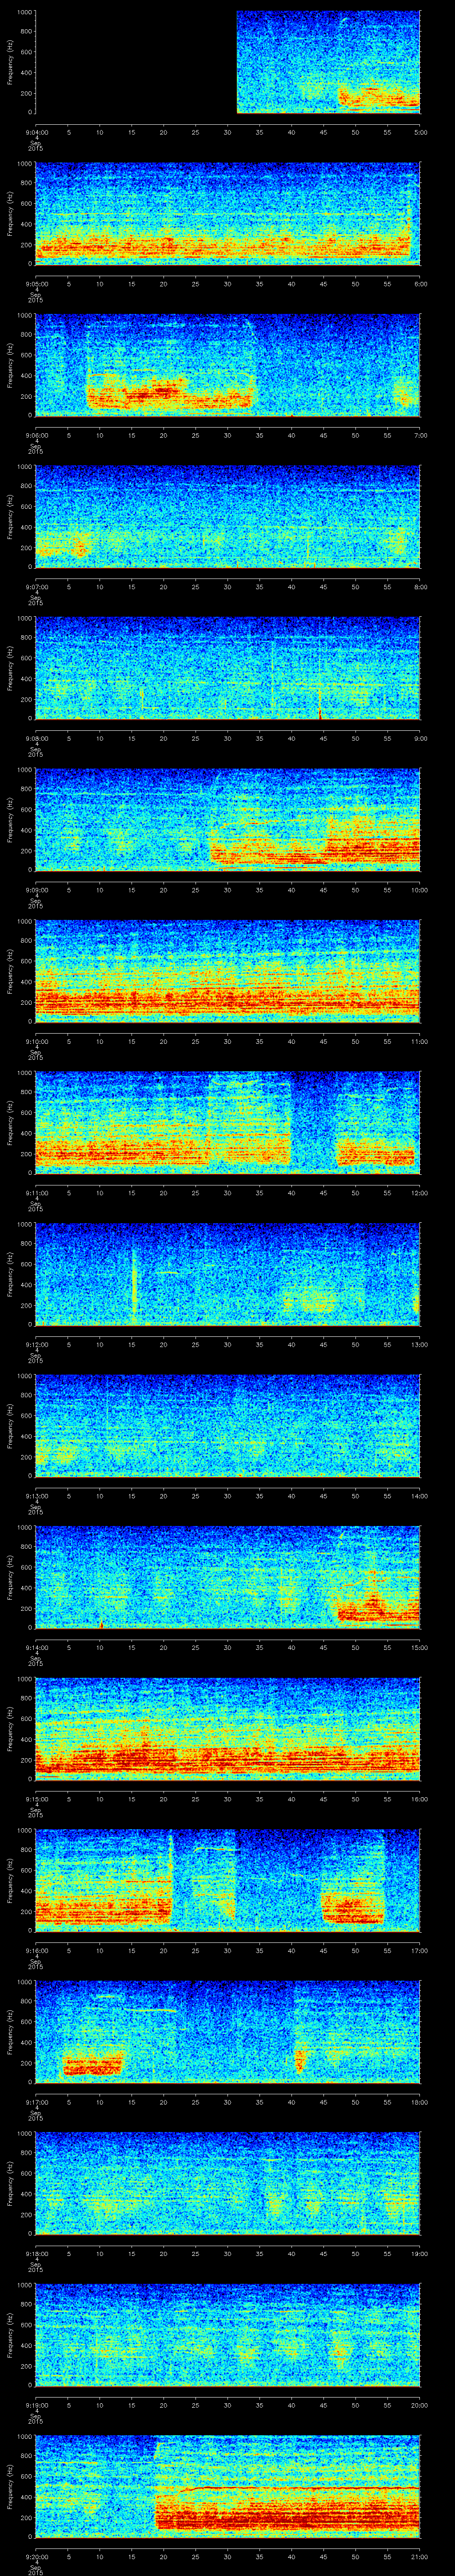
Task: Click the 9:15:00 start time label
Action: 36,1799
